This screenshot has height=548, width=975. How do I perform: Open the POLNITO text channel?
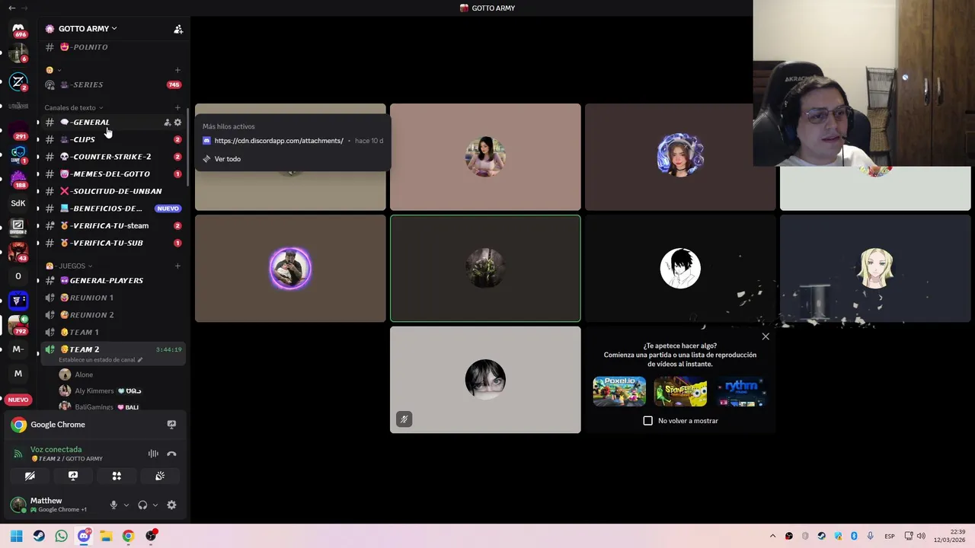pyautogui.click(x=113, y=47)
